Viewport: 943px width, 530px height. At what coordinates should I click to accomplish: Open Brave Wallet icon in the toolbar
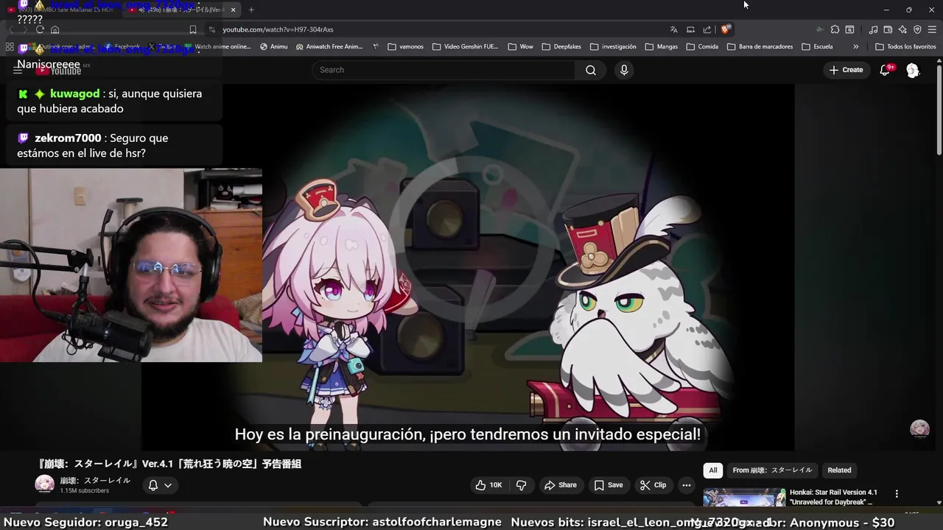pos(888,29)
